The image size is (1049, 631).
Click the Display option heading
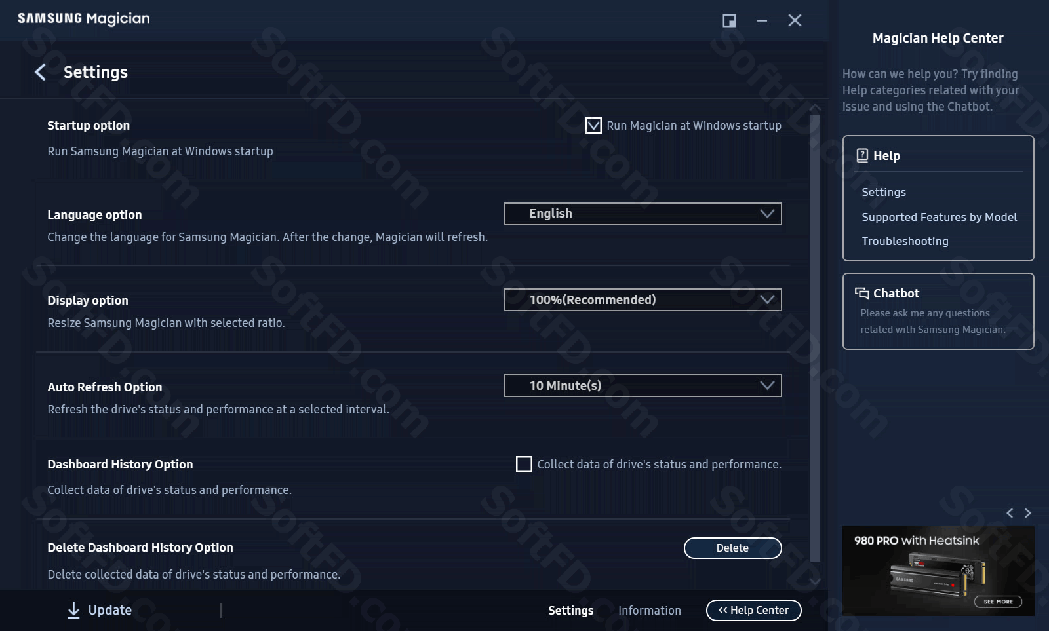[x=88, y=301]
